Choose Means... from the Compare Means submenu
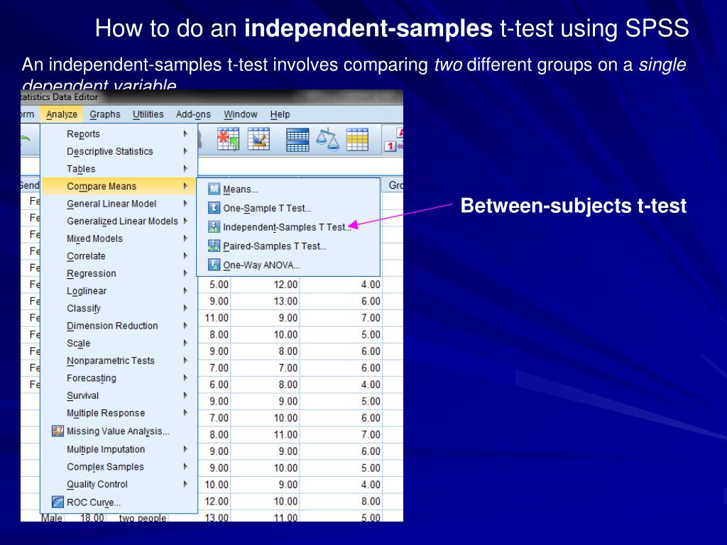727x545 pixels. click(x=288, y=189)
